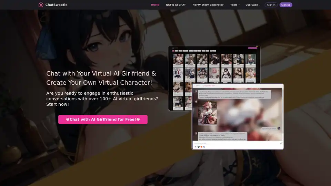331x186 pixels.
Task: Click the left heart icon on pink button
Action: pyautogui.click(x=68, y=120)
